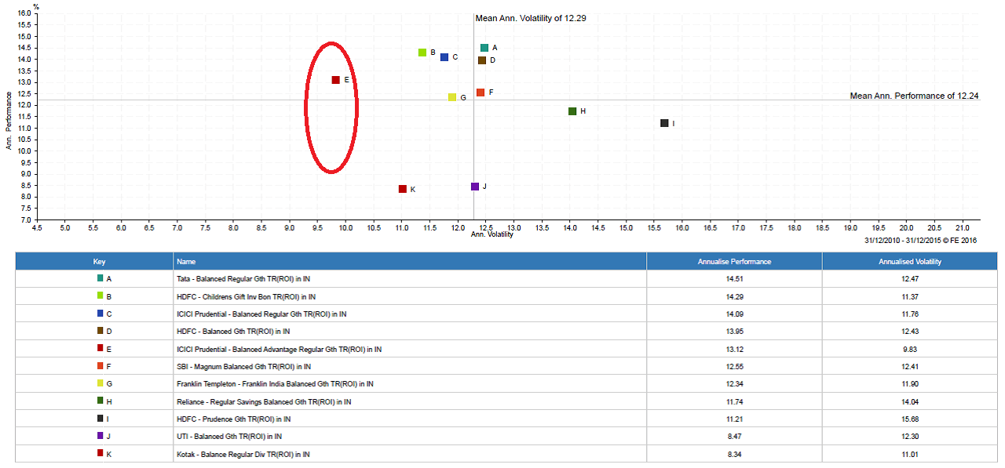Screen dimensions: 1005x468
Task: Click the Name column header
Action: (x=410, y=261)
